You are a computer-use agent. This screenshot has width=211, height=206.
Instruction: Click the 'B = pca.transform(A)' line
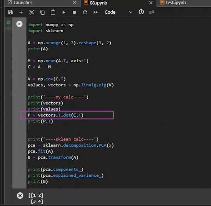pos(53,157)
